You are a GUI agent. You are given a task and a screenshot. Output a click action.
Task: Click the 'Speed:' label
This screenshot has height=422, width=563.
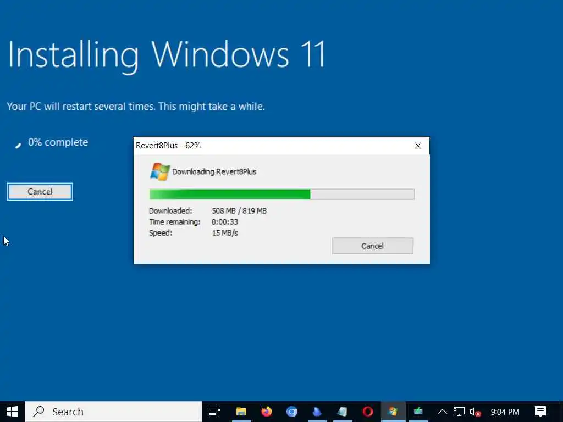[161, 233]
